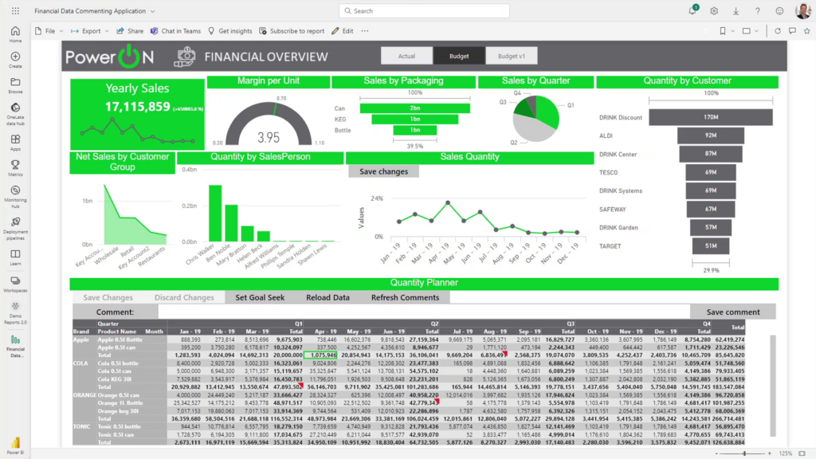This screenshot has height=459, width=816.
Task: Open the feedback smiley icon
Action: (x=779, y=10)
